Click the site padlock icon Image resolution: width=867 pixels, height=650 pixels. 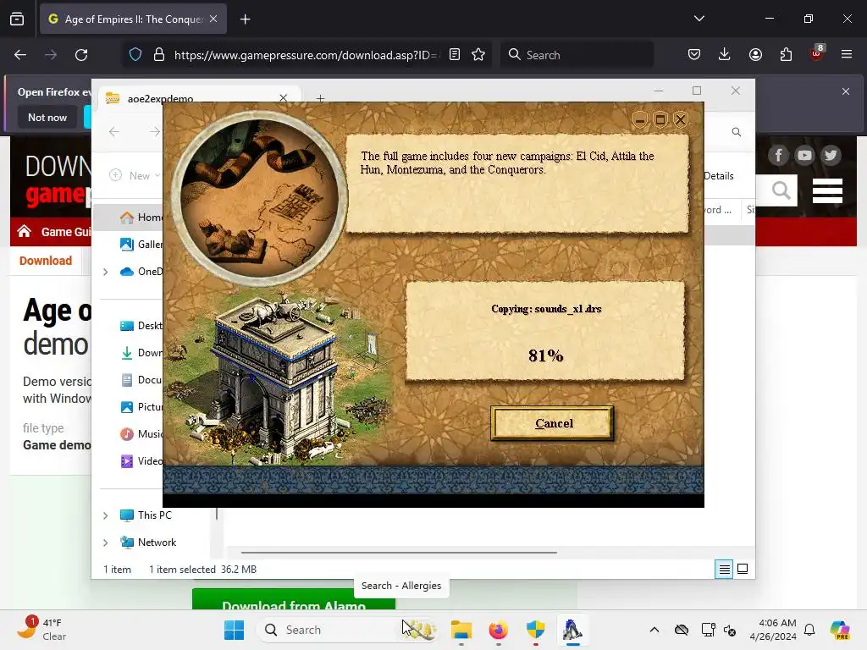pos(159,55)
